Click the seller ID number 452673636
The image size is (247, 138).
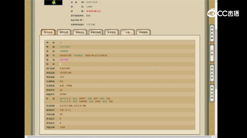92,2
